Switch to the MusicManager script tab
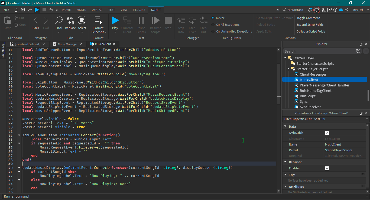The height and width of the screenshot is (200, 370). point(67,44)
